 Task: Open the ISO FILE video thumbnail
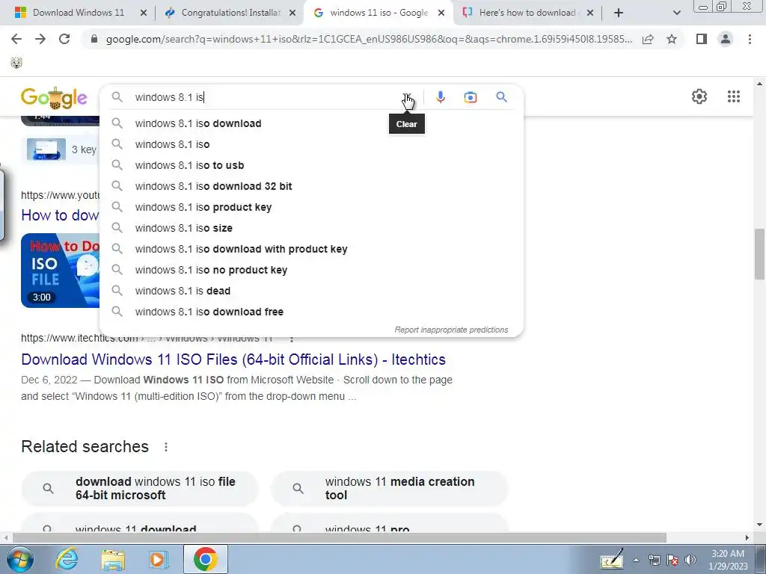(60, 271)
